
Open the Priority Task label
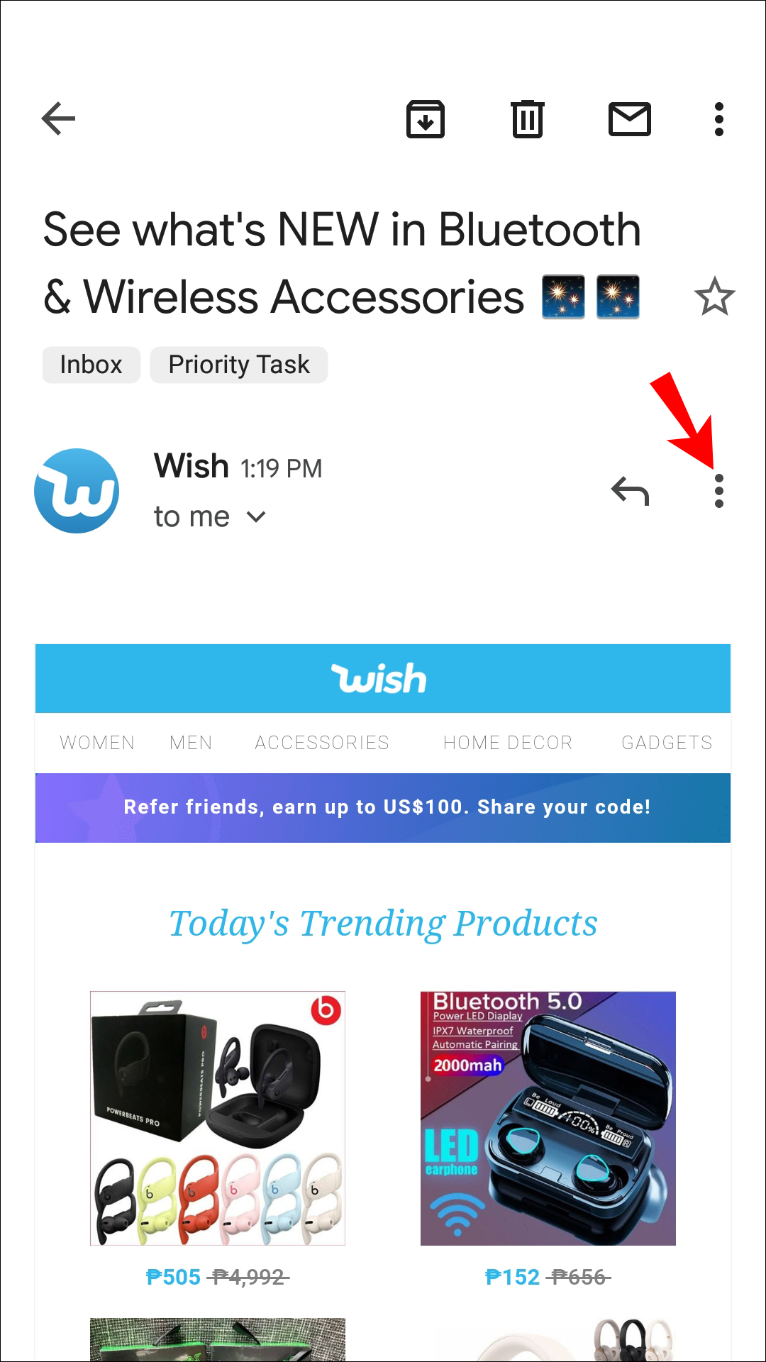click(239, 365)
